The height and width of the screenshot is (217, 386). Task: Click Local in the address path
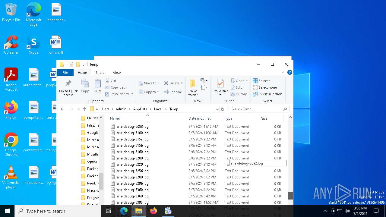pos(158,109)
